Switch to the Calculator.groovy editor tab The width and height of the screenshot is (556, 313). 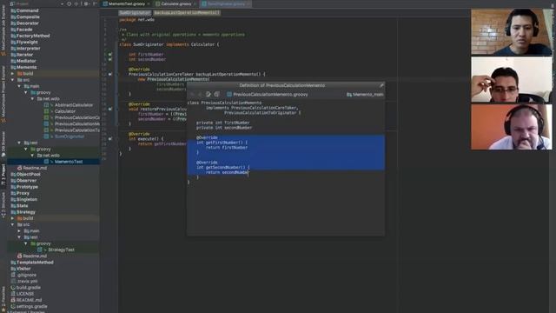175,3
